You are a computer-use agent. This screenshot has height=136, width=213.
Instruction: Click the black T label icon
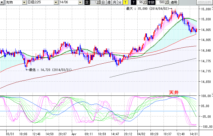point(134,2)
